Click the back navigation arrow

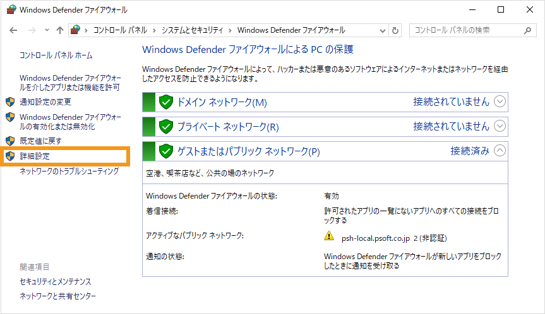[14, 30]
